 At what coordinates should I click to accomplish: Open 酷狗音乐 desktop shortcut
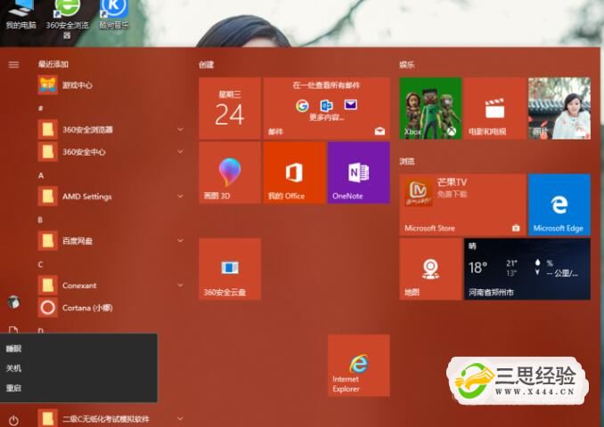point(114,14)
